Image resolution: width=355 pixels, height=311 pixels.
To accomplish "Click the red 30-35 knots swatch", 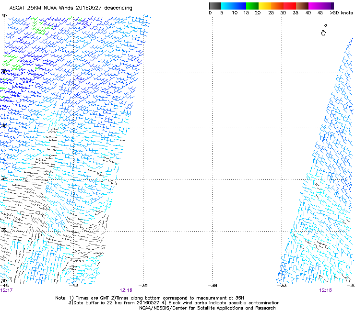I will click(290, 6).
